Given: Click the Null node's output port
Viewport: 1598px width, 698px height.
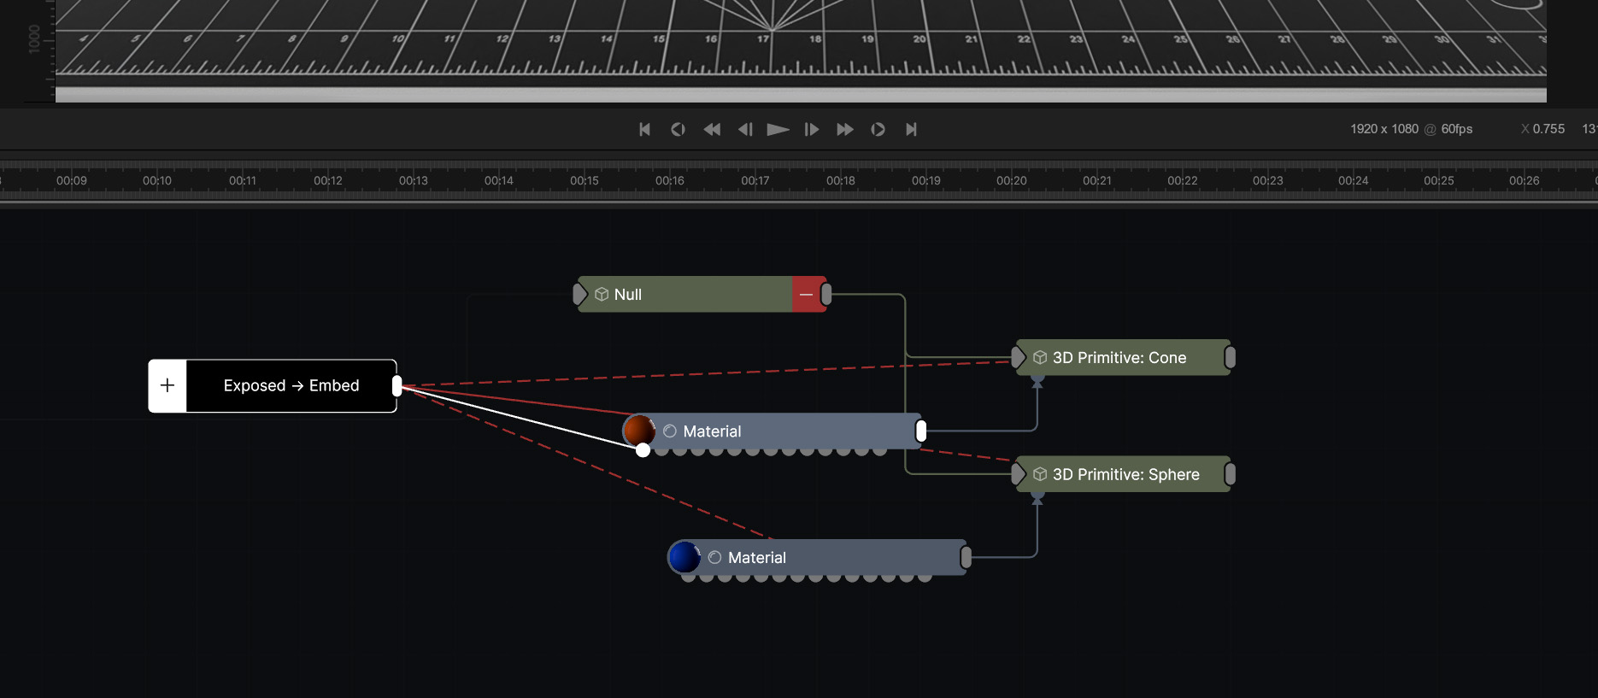Looking at the screenshot, I should (826, 294).
